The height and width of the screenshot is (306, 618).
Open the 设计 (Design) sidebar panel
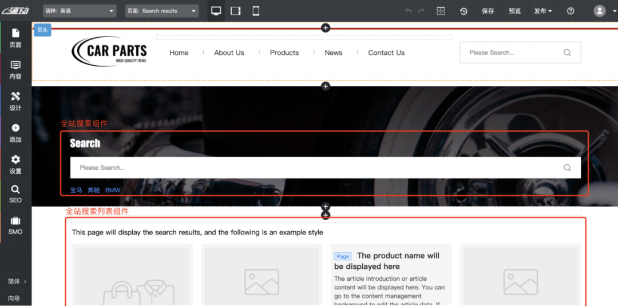coord(15,101)
